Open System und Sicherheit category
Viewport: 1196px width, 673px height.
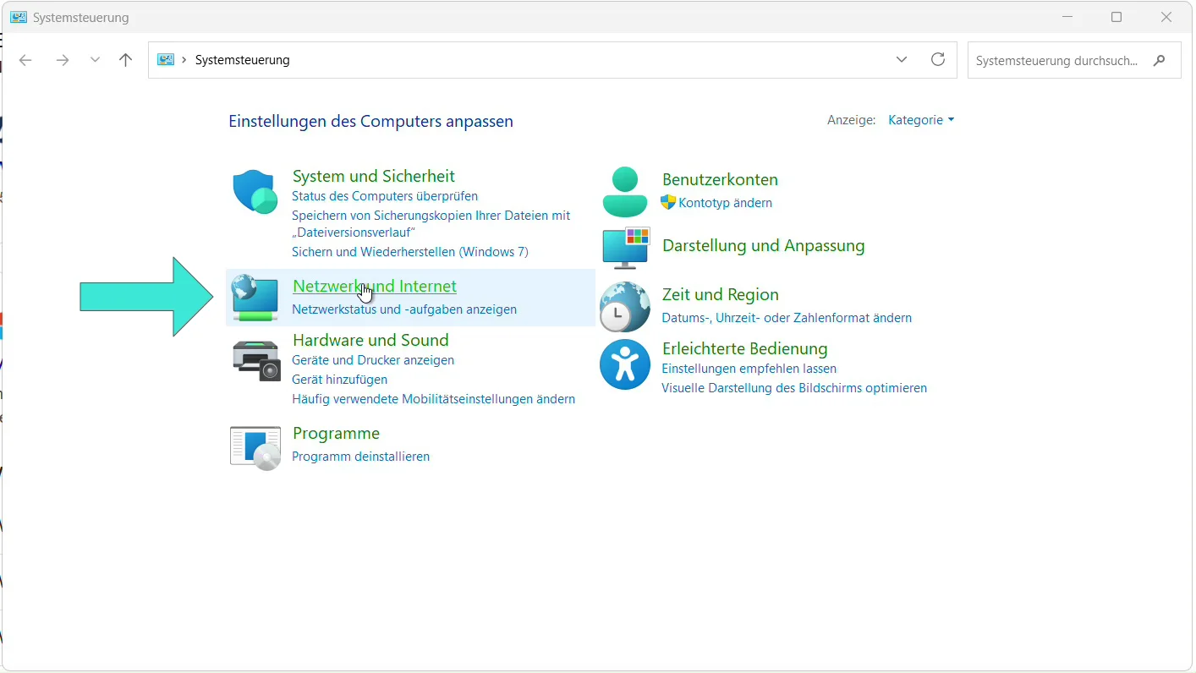tap(374, 176)
